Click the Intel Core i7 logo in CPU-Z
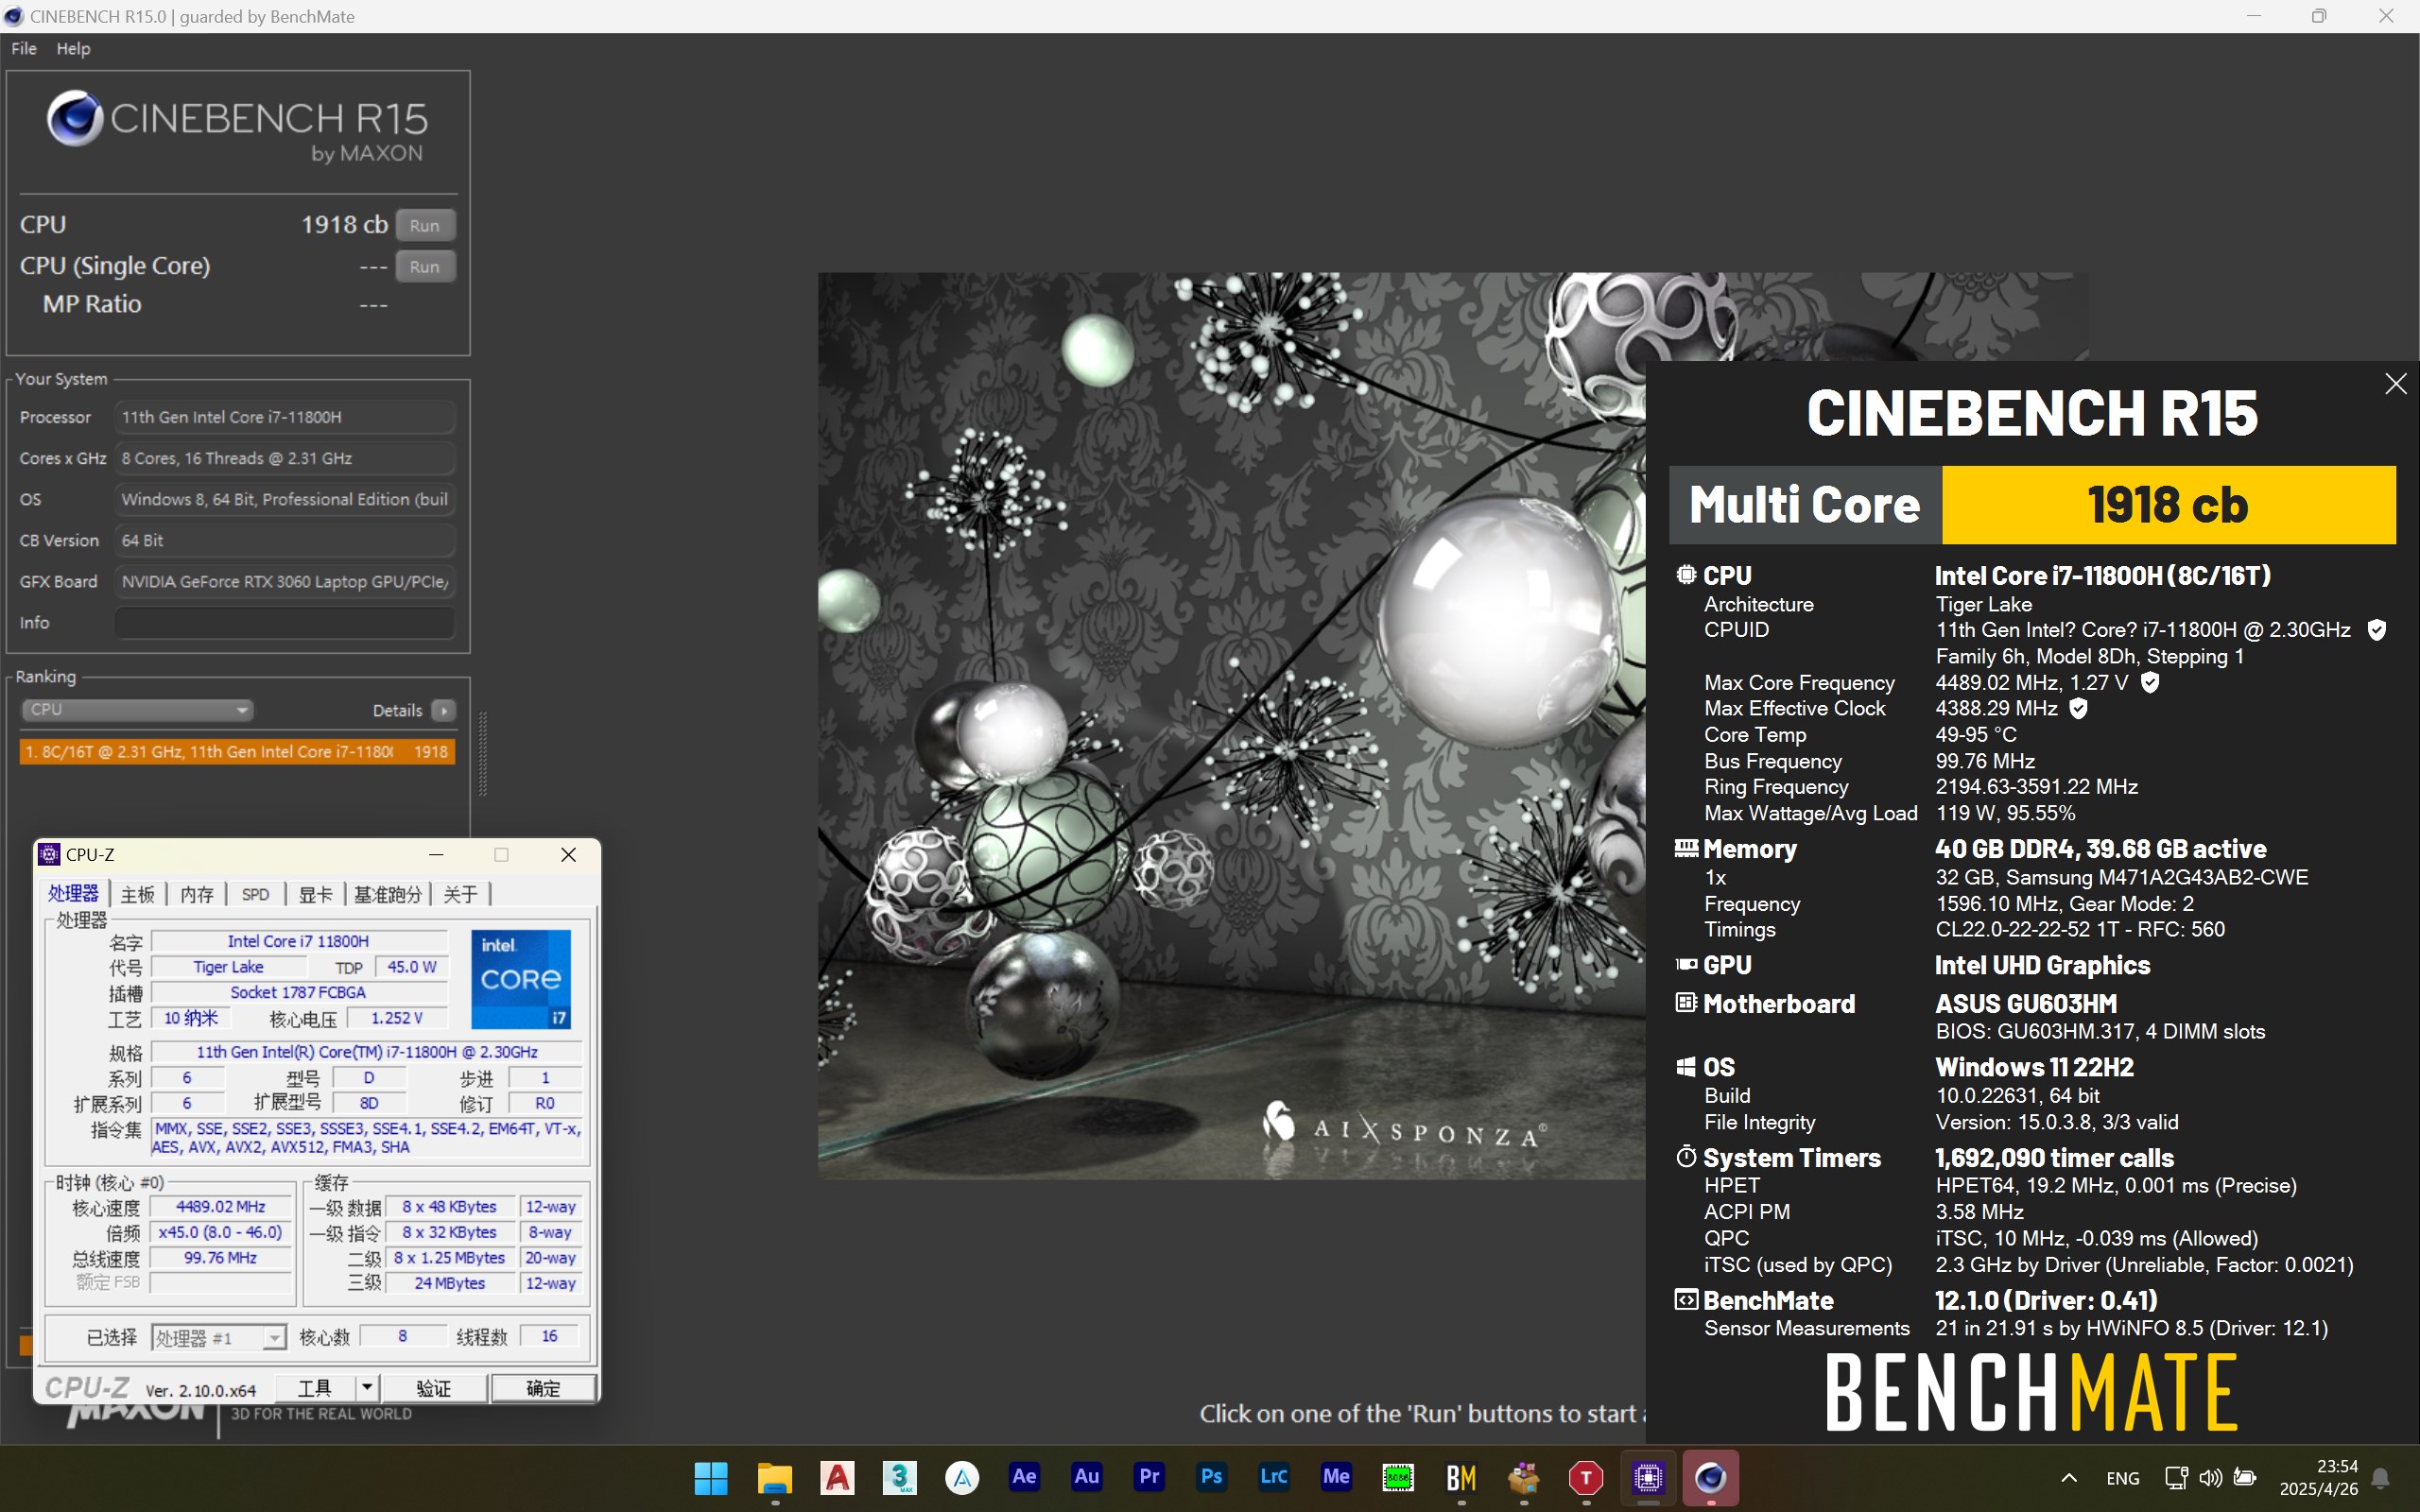The height and width of the screenshot is (1512, 2420). click(521, 979)
